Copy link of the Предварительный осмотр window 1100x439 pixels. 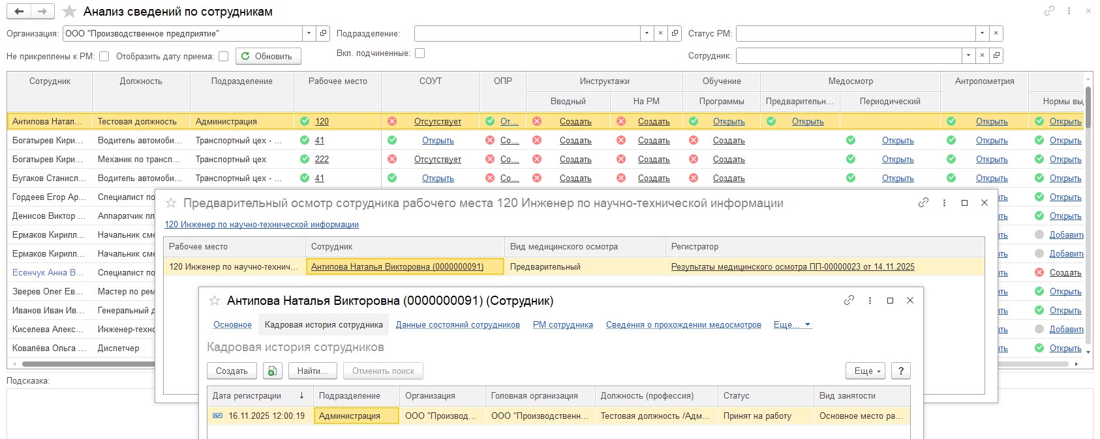923,203
